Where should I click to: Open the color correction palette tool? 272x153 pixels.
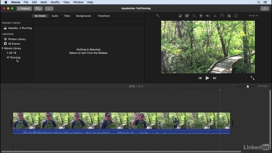[187, 16]
